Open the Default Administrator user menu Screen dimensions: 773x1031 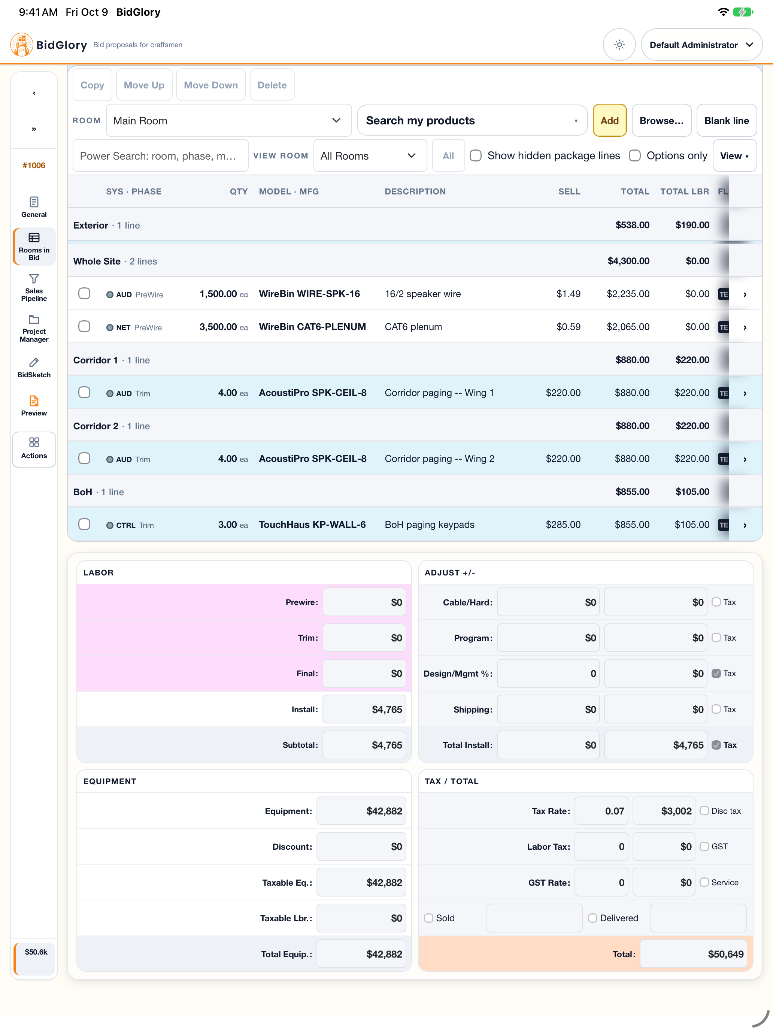point(702,45)
